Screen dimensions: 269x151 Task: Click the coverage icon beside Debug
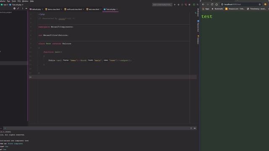[182, 5]
